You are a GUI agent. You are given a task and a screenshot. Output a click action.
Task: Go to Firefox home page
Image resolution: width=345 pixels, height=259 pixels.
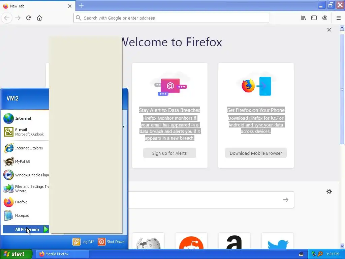39,18
